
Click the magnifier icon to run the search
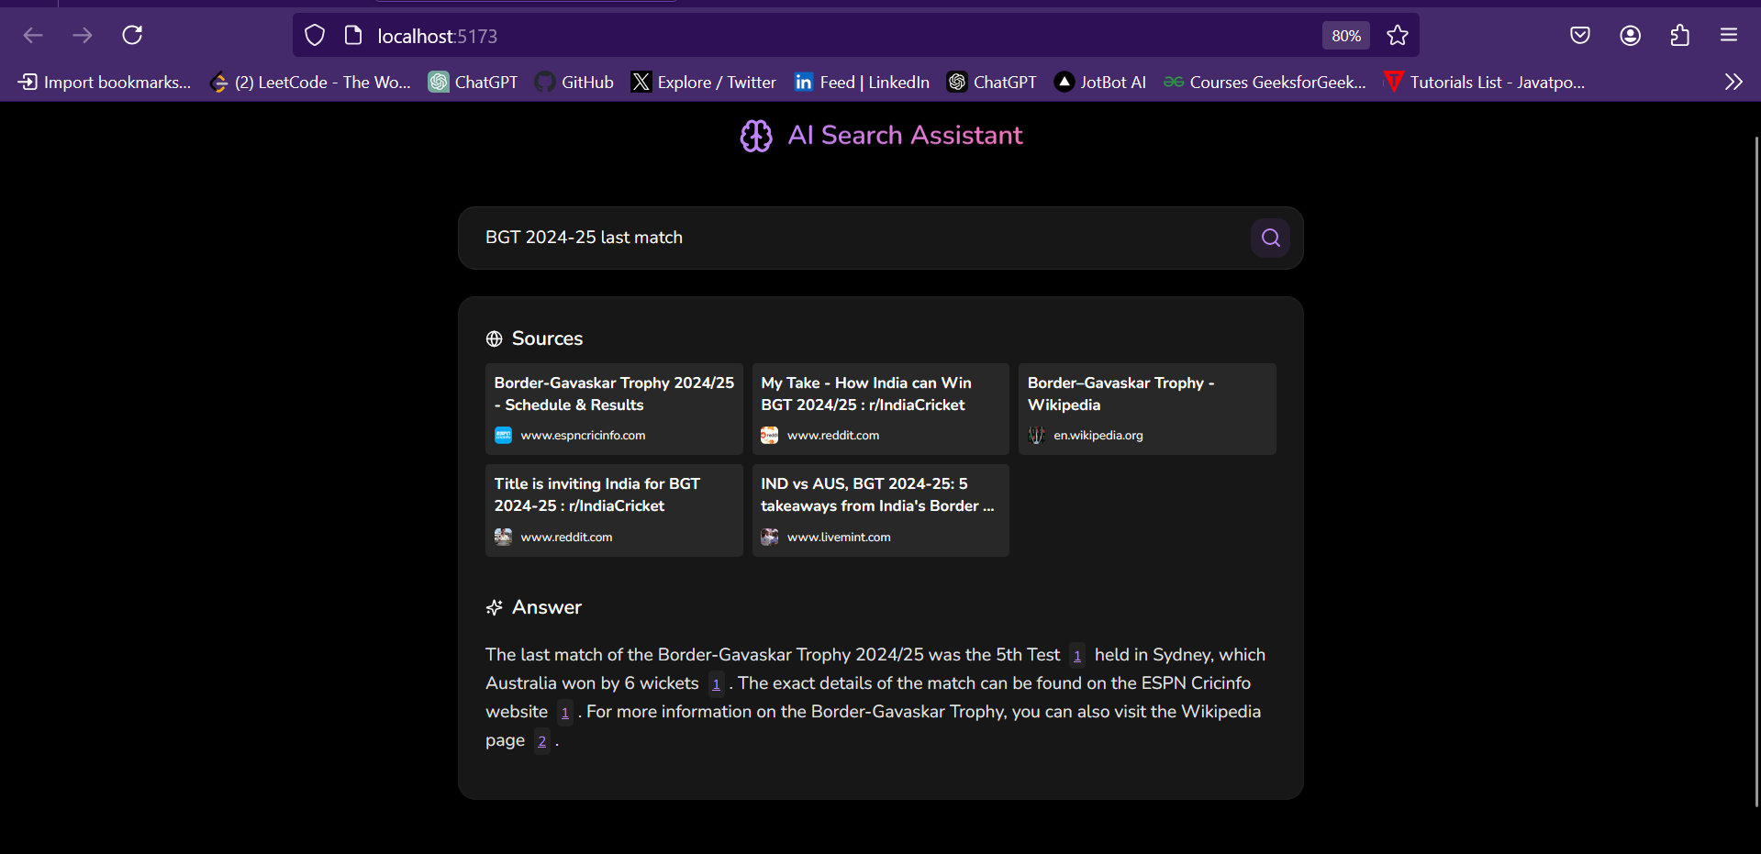click(1270, 237)
